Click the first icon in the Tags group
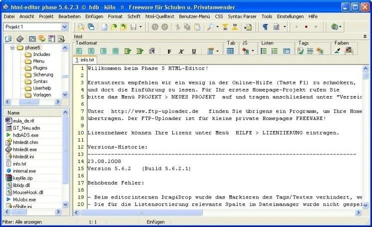Viewport: 372px width, 227px height. coord(301,51)
